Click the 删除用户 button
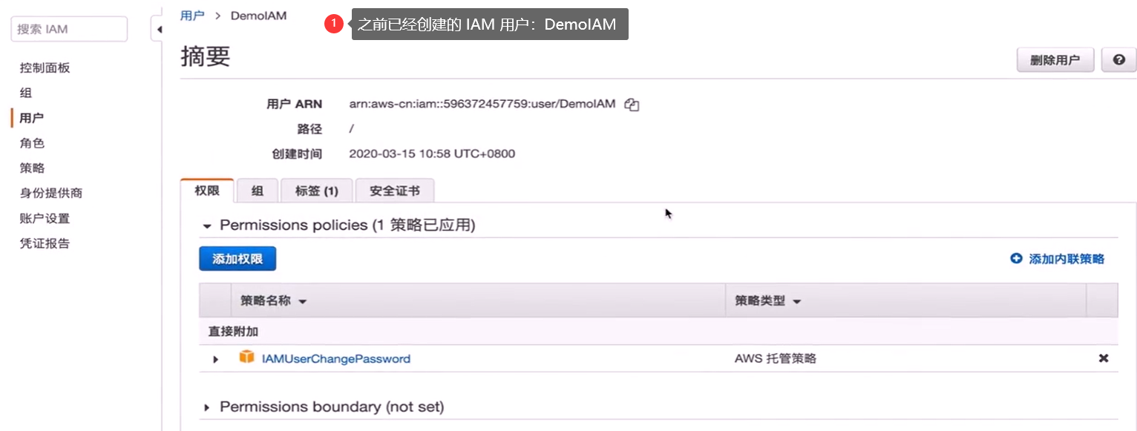Screen dimensions: 1137x431 (1055, 60)
